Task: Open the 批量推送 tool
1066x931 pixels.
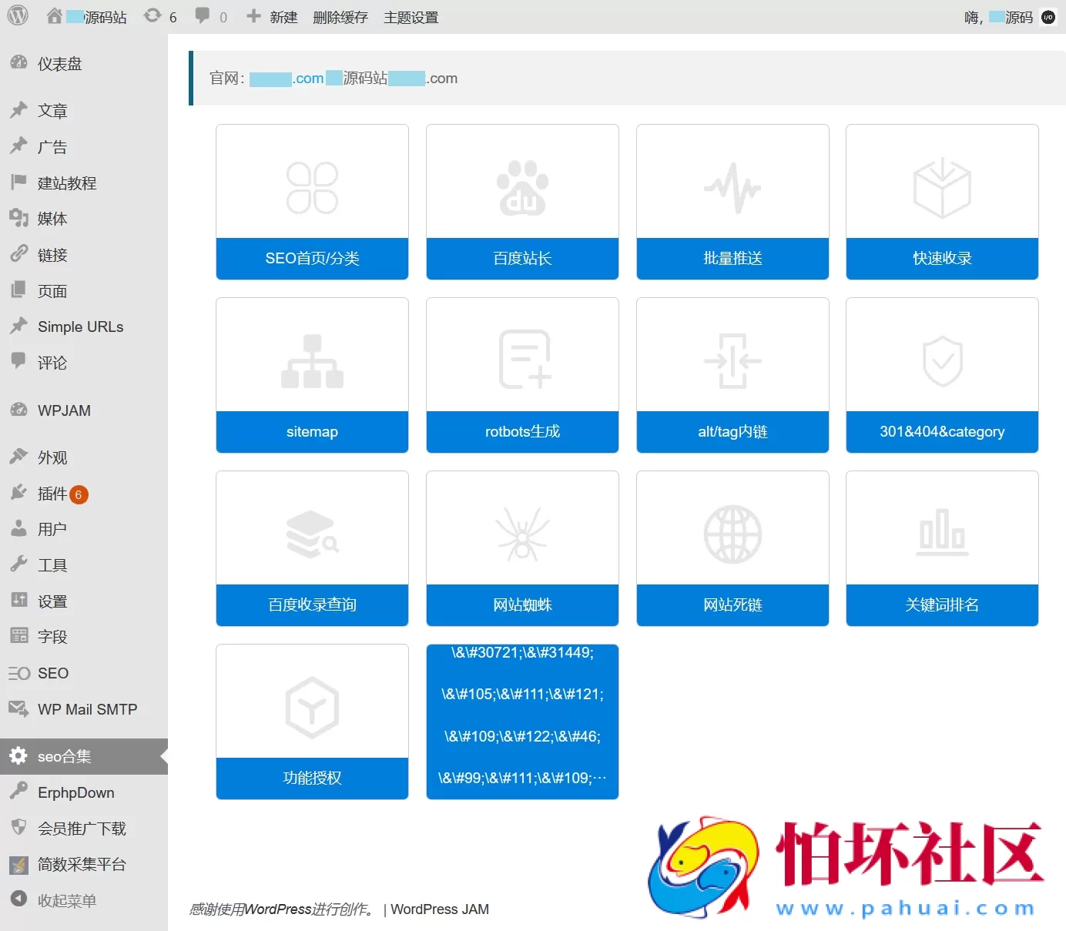Action: (732, 259)
